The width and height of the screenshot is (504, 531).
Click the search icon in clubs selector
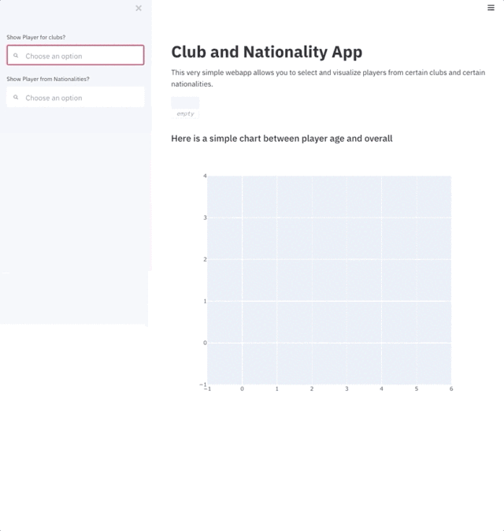click(x=16, y=55)
